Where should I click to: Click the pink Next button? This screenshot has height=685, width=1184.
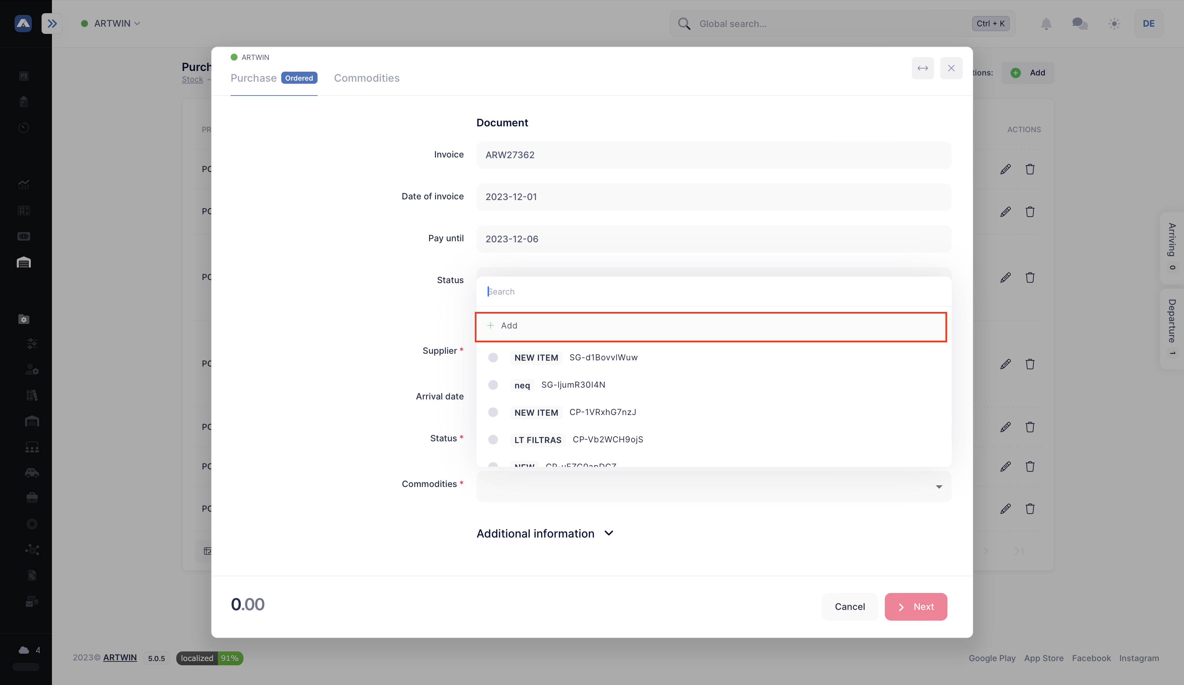915,606
